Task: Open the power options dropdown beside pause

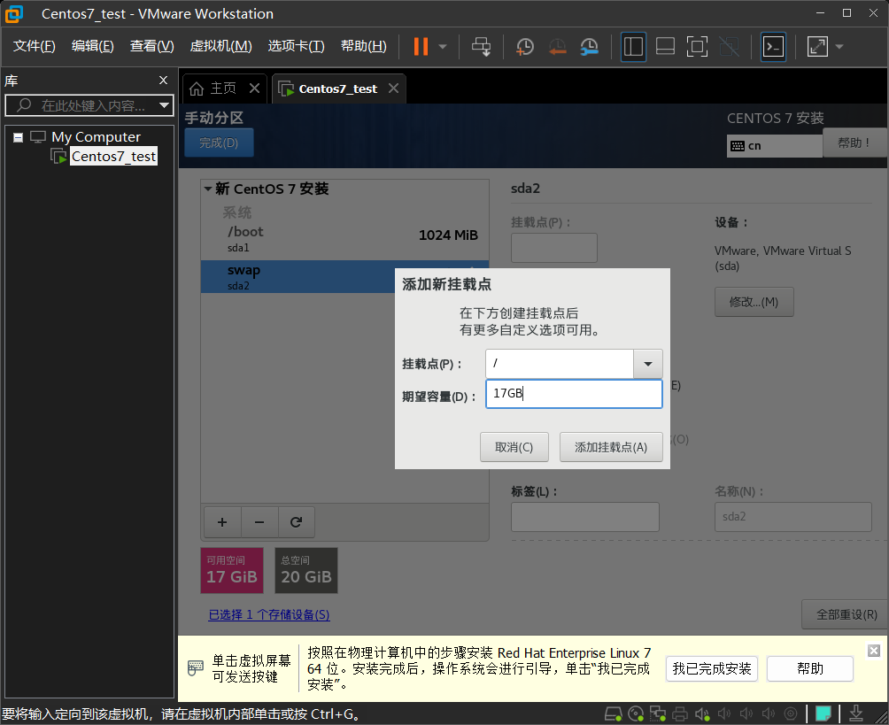Action: [x=443, y=47]
